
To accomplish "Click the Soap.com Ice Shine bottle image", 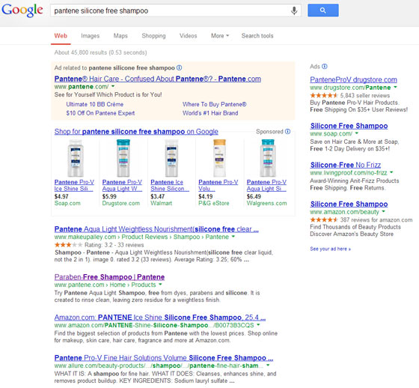I will [x=76, y=158].
